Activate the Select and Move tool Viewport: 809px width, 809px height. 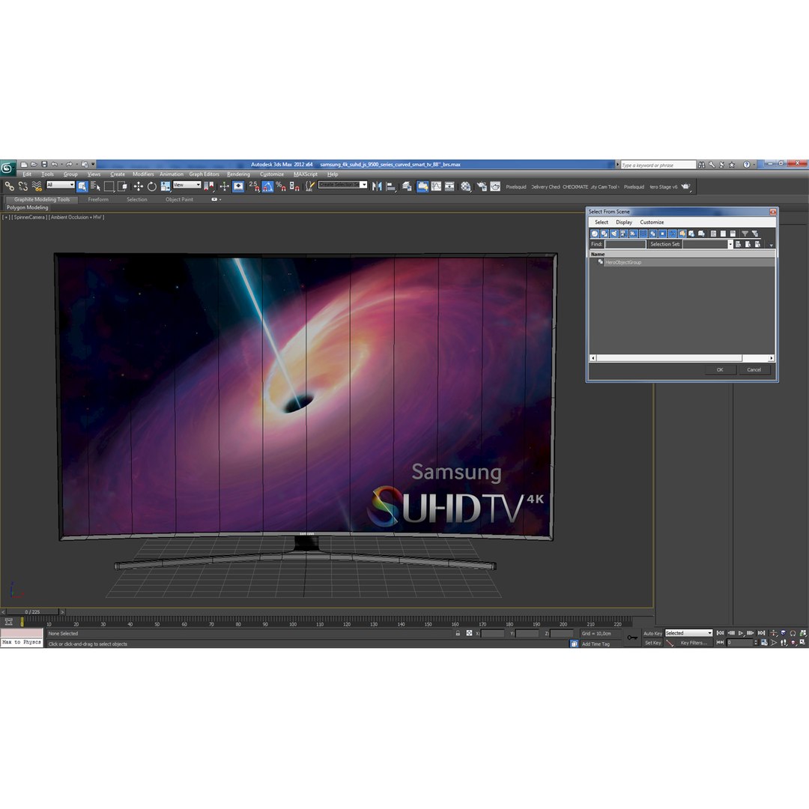point(139,187)
